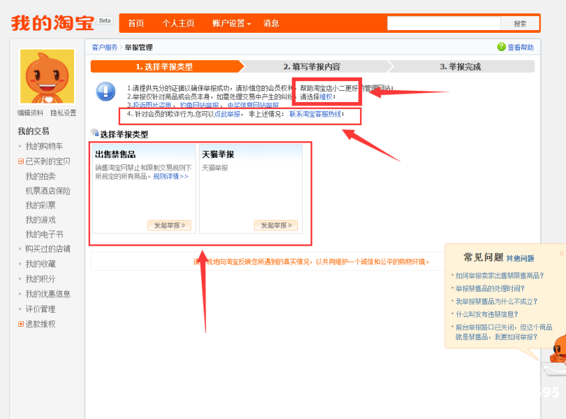Click the orange mascot profile avatar
566x419 pixels.
point(47,76)
